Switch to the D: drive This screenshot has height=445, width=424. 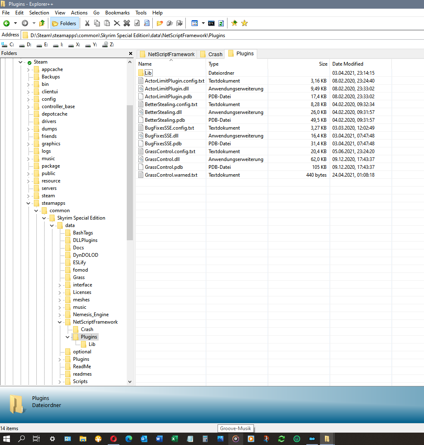point(25,44)
